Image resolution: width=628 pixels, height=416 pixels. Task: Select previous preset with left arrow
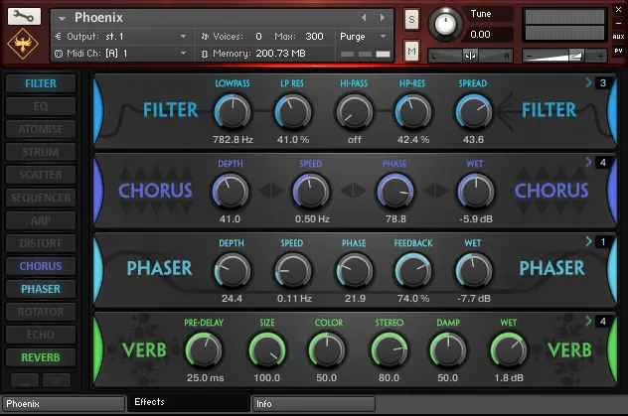click(x=364, y=17)
